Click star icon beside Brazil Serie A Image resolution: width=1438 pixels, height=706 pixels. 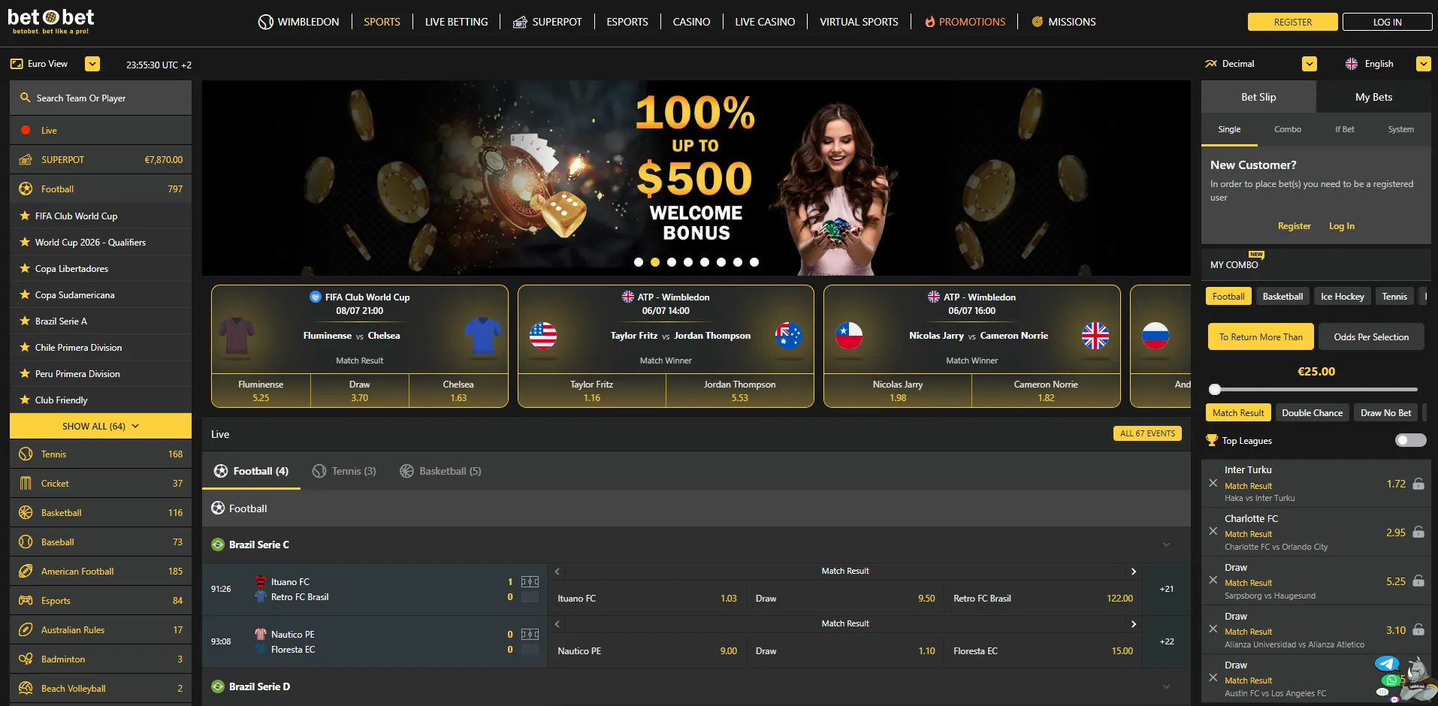pyautogui.click(x=25, y=321)
